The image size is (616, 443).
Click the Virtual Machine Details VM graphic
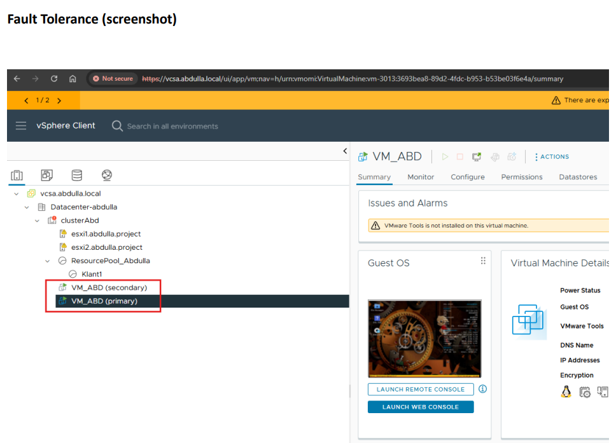coord(529,320)
